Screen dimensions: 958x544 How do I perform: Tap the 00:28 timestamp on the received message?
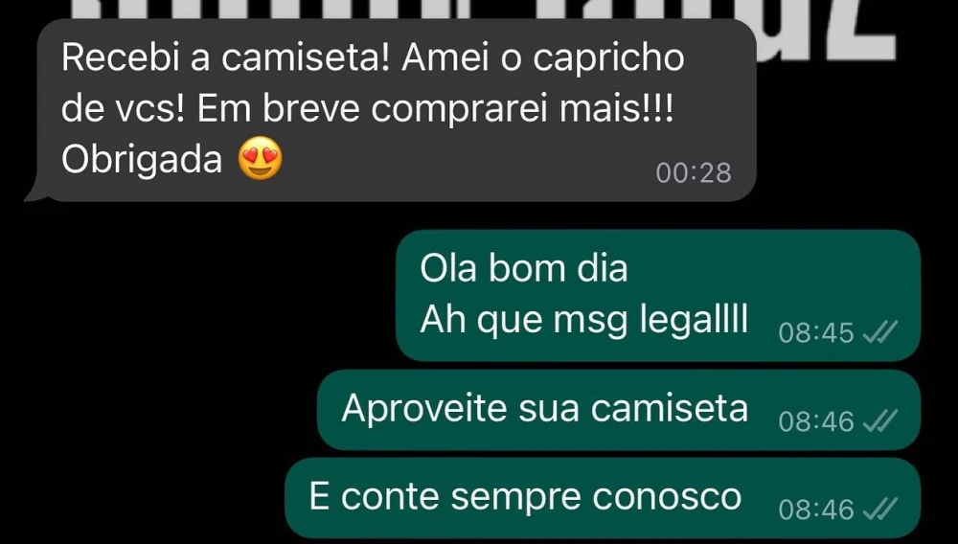coord(694,173)
